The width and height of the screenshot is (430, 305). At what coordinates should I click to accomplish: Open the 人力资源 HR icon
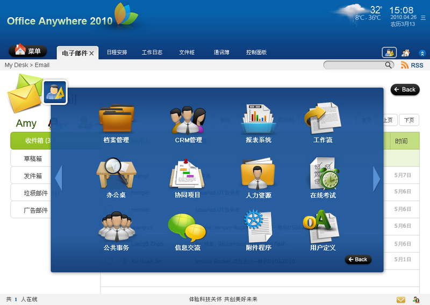(258, 174)
